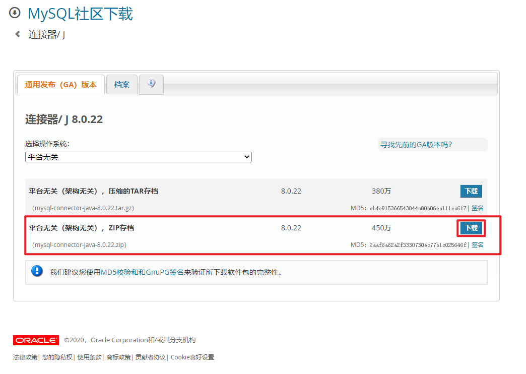Screen dimensions: 526x374
Task: Click the 450万 size value
Action: (x=381, y=228)
